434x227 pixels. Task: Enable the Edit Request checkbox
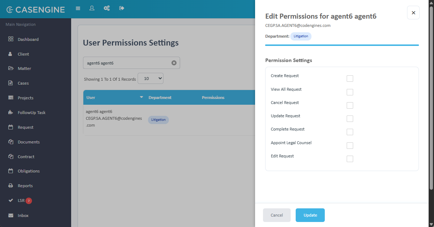coord(350,159)
